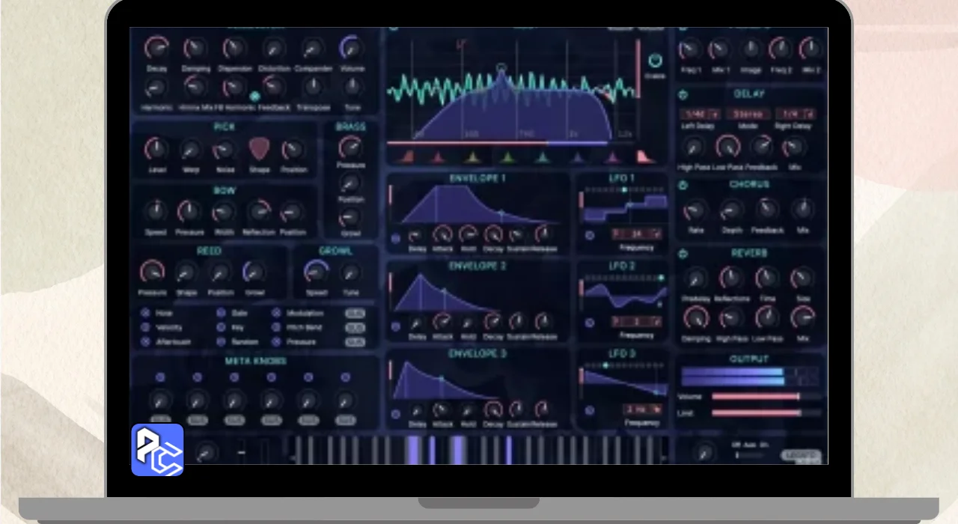The height and width of the screenshot is (524, 958).
Task: Click the filter node on the spectrum graph
Action: click(501, 68)
